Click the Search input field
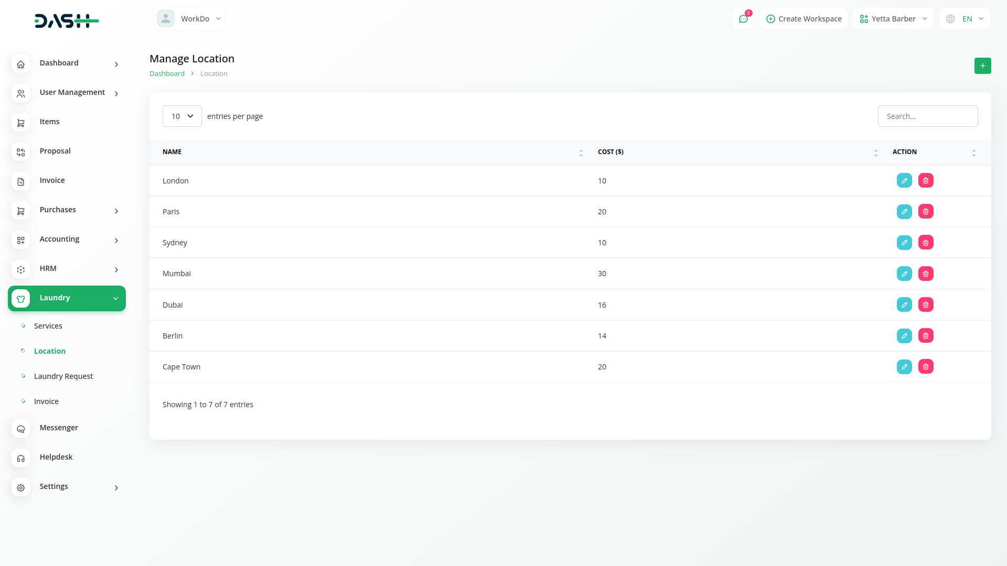Viewport: 1007px width, 566px height. [x=927, y=116]
